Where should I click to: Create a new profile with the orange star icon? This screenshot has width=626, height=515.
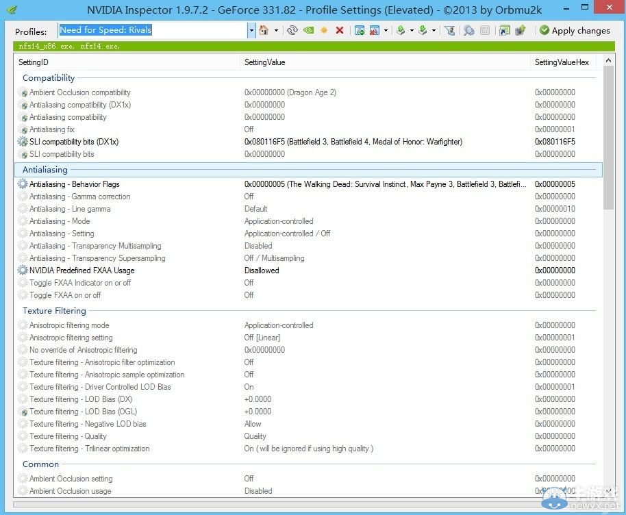click(324, 30)
